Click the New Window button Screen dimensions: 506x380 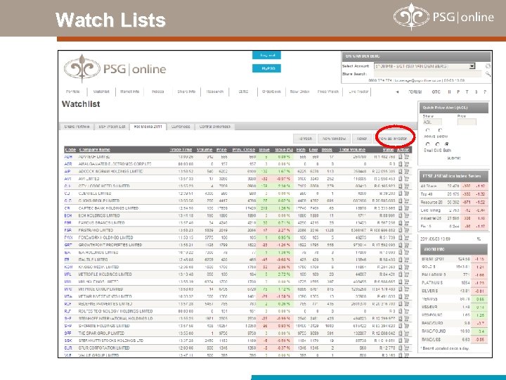click(x=334, y=139)
